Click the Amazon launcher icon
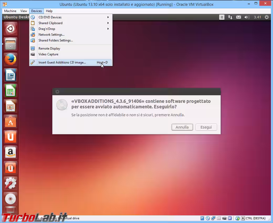Viewport: 273px width, 223px height. pyautogui.click(x=10, y=153)
